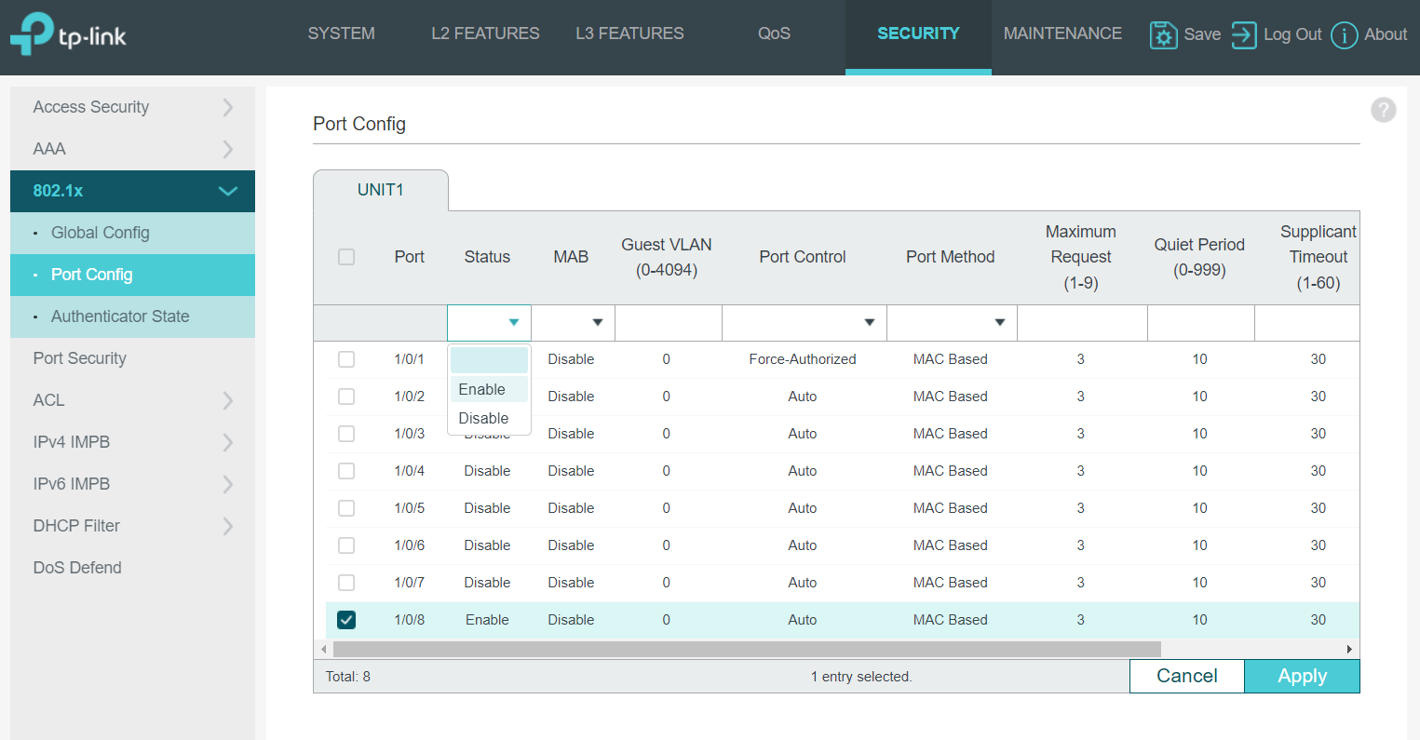1420x740 pixels.
Task: Open the Port Method filter dropdown
Action: click(952, 323)
